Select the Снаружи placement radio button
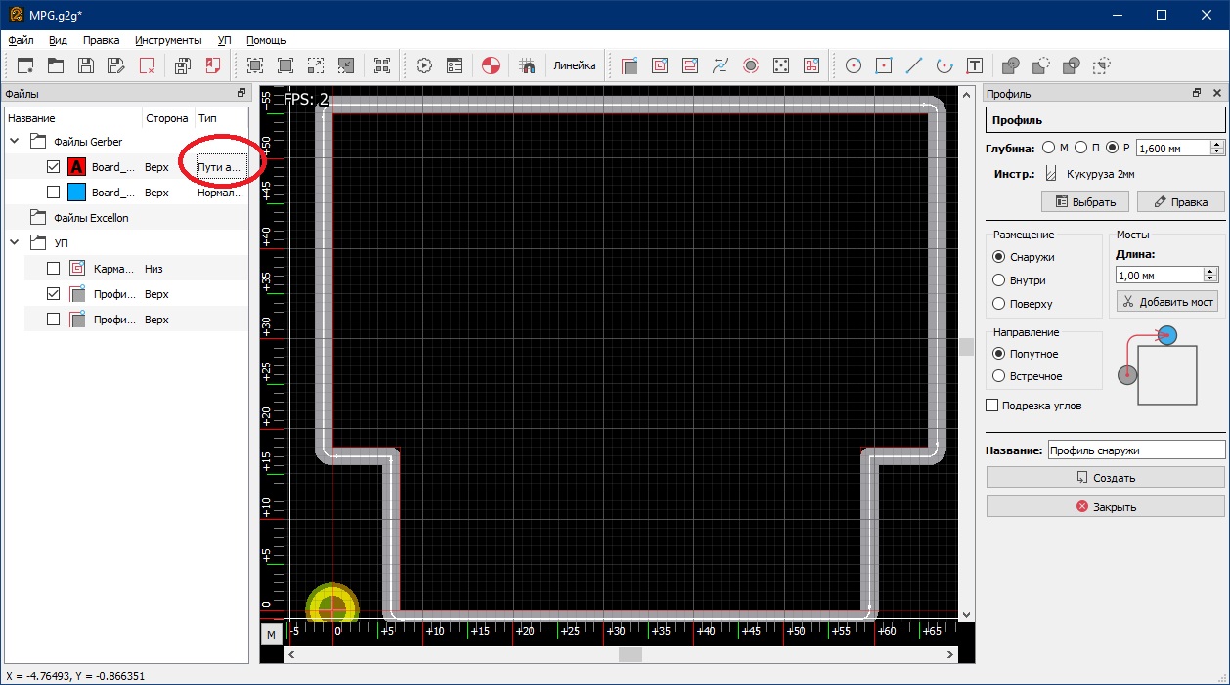Image resolution: width=1230 pixels, height=685 pixels. coord(999,257)
